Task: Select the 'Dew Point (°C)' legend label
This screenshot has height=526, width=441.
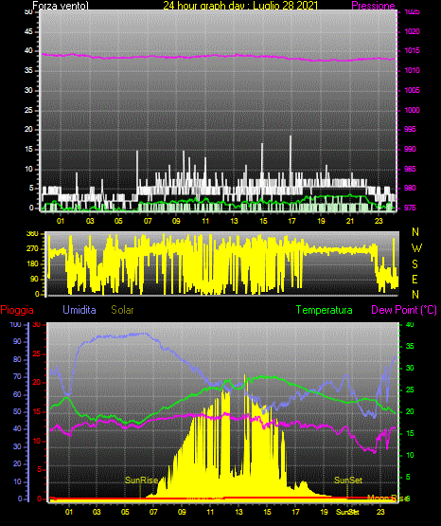Action: (404, 310)
